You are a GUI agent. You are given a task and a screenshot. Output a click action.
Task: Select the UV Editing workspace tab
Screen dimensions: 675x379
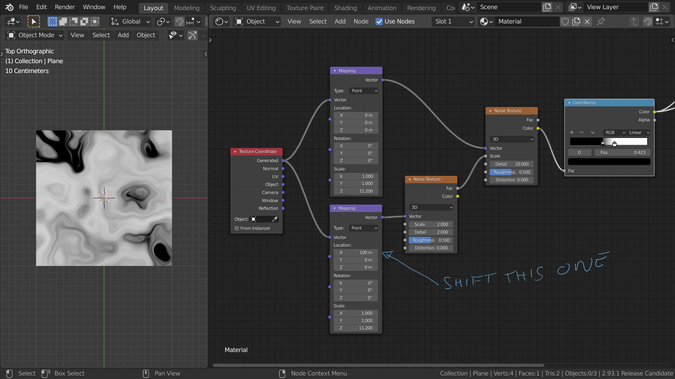point(261,6)
